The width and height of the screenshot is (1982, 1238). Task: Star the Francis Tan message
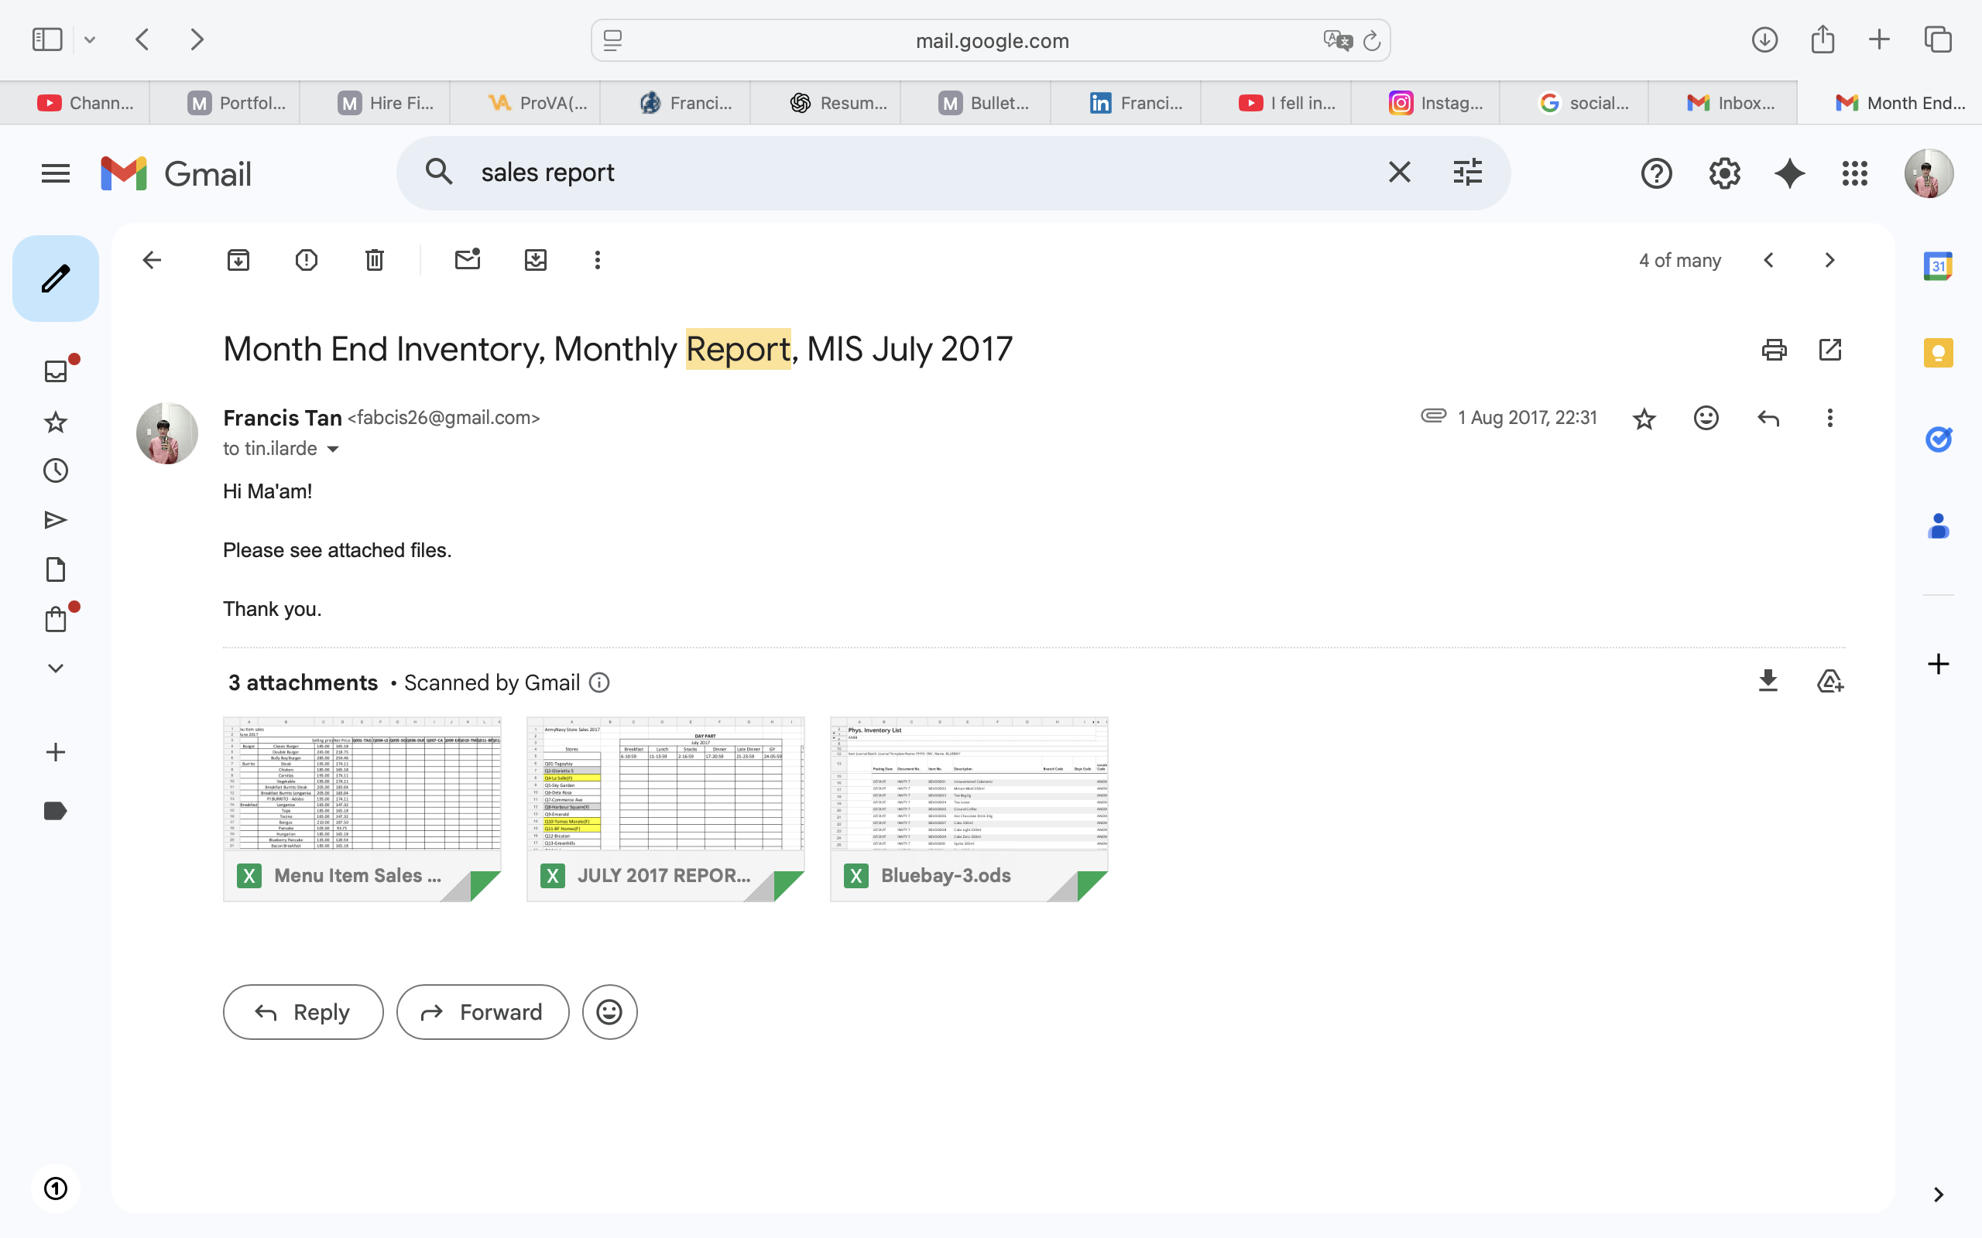1644,419
